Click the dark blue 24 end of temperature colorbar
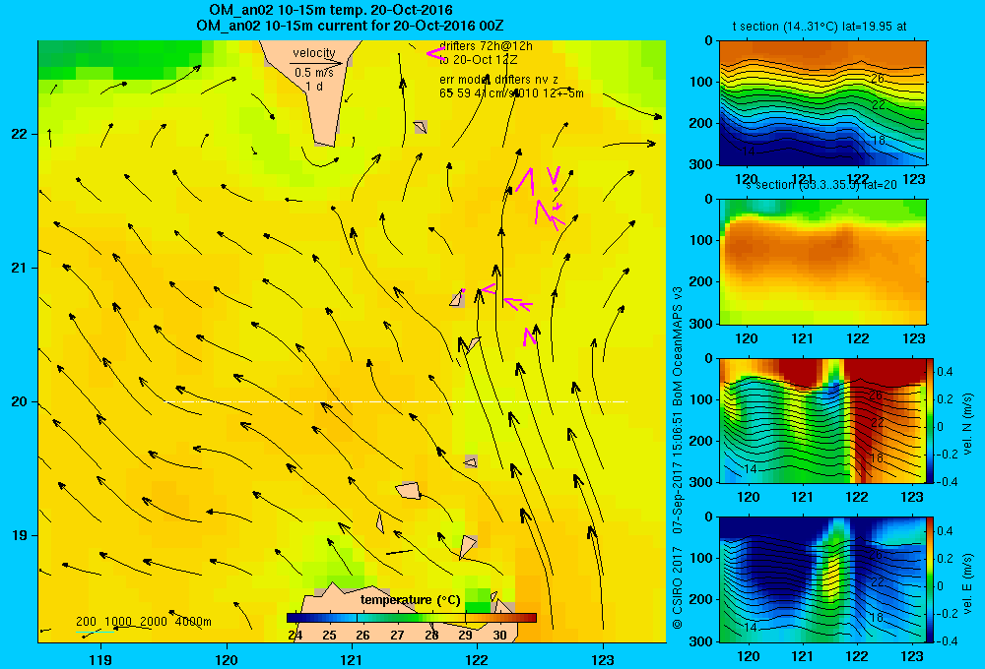 [293, 618]
